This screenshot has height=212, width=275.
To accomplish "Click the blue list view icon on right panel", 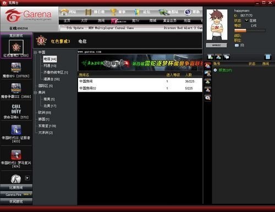I will [x=268, y=57].
